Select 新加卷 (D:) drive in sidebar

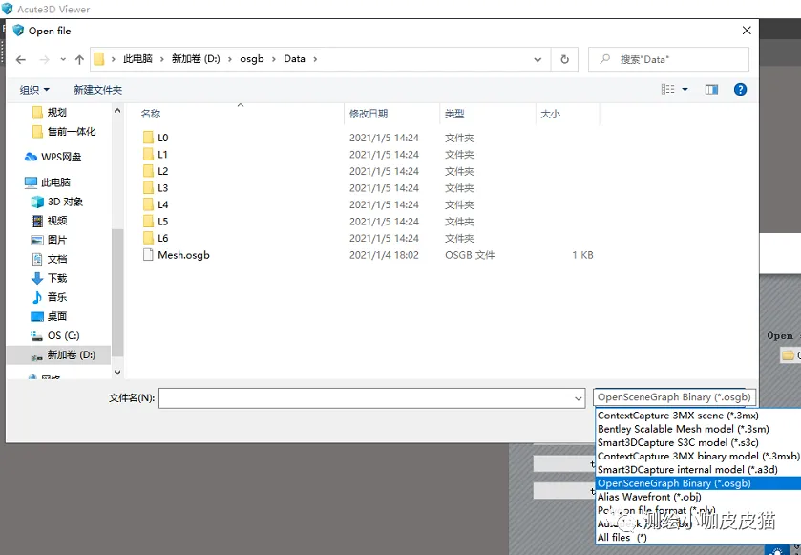point(71,355)
